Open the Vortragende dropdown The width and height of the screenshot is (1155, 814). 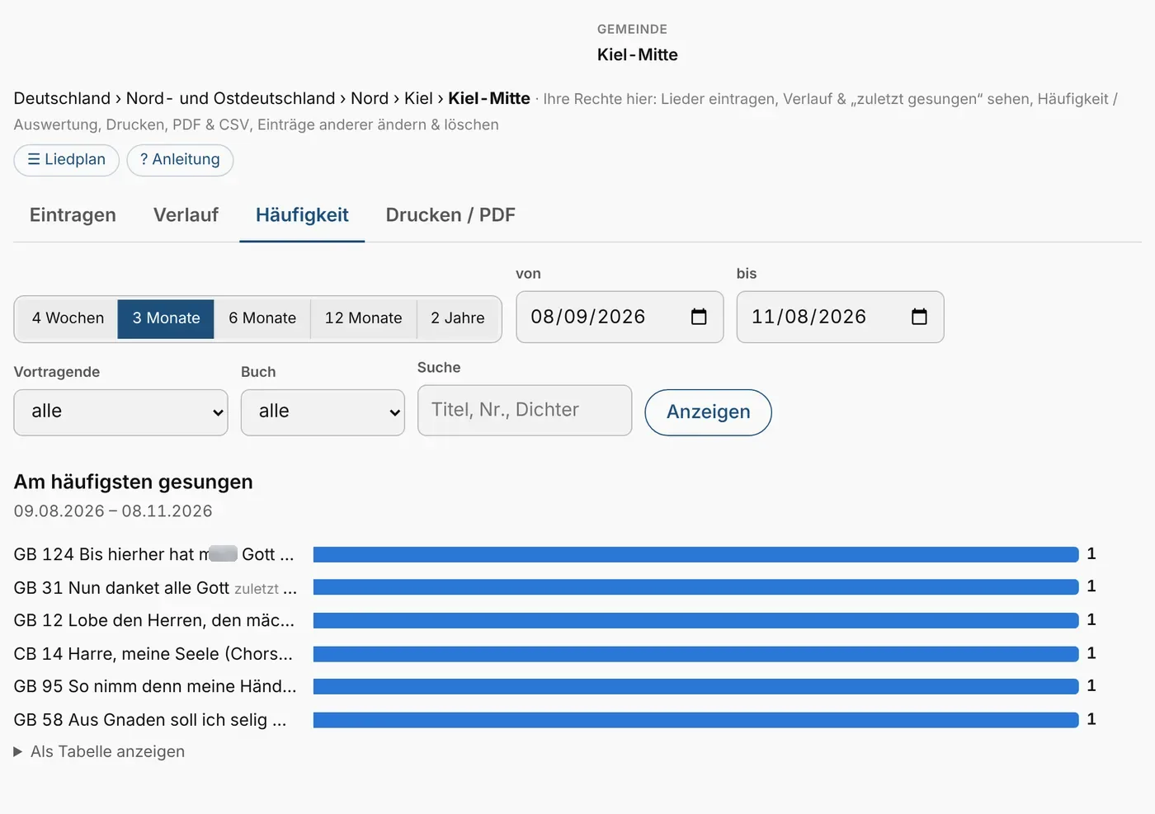pyautogui.click(x=120, y=412)
